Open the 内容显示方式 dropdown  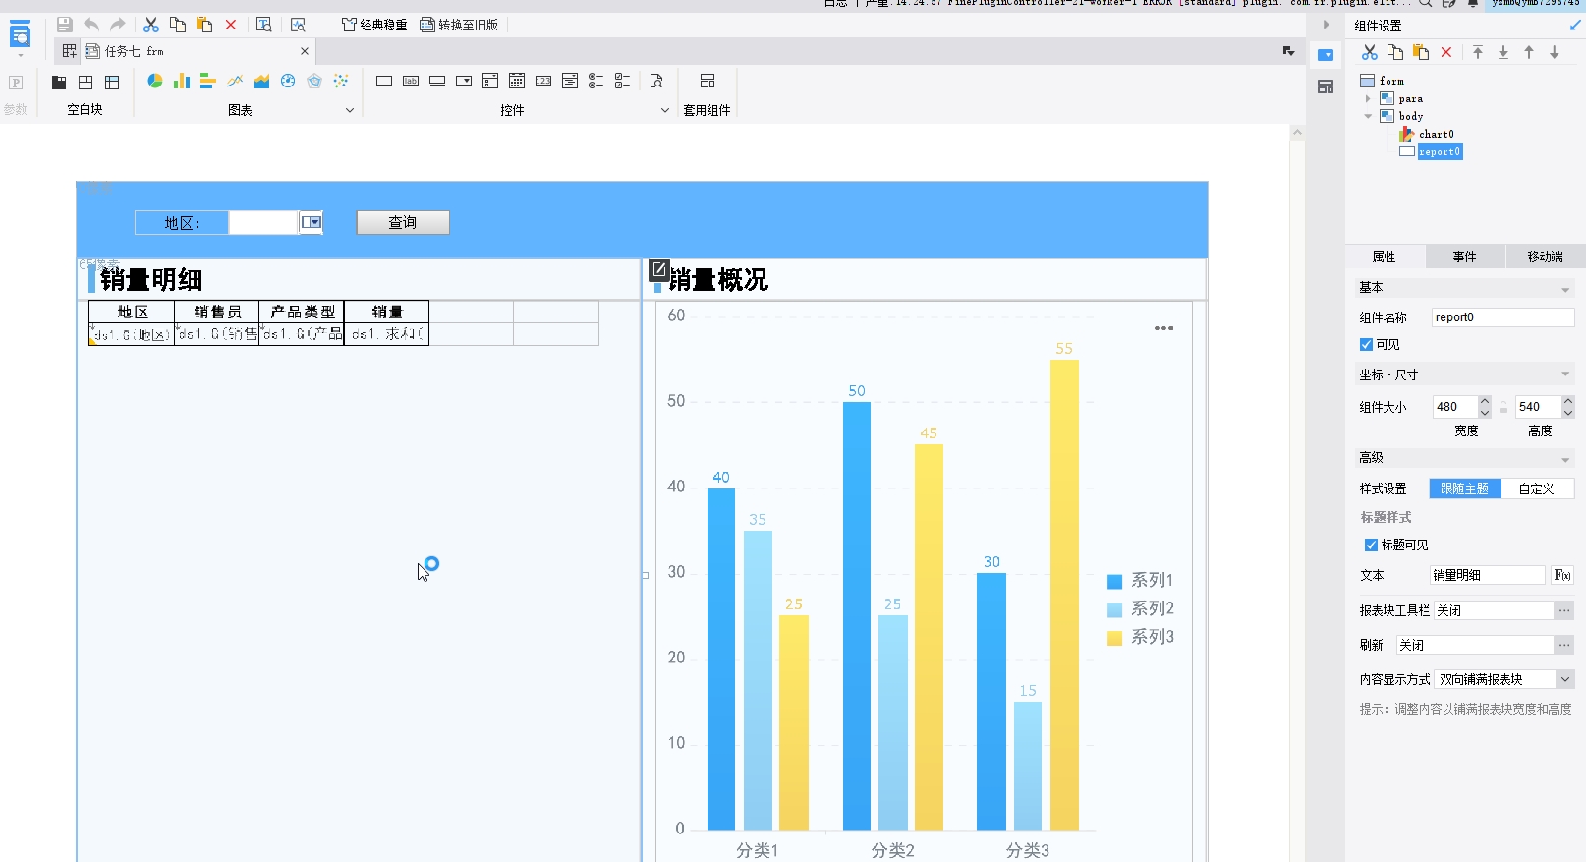point(1565,679)
